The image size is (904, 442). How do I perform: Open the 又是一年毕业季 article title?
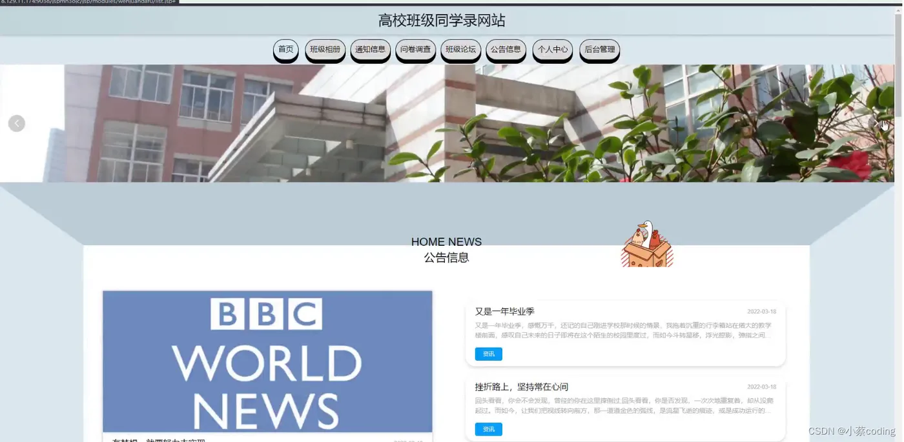pos(505,312)
